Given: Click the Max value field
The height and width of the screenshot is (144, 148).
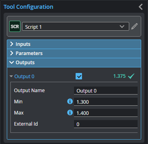Looking at the screenshot, I should pos(106,113).
